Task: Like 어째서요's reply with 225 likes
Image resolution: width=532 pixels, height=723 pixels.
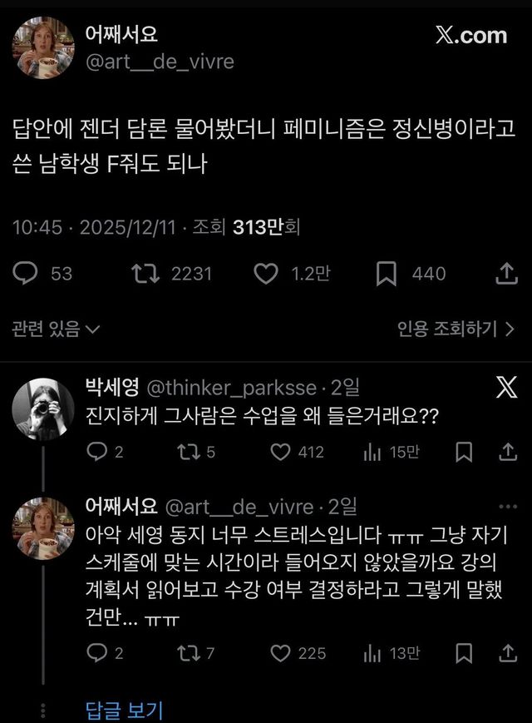Action: click(x=282, y=653)
